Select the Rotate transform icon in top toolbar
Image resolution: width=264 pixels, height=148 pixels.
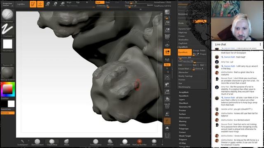62,4
